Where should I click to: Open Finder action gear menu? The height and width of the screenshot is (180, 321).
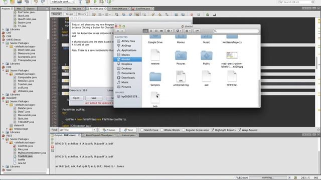pos(170,31)
